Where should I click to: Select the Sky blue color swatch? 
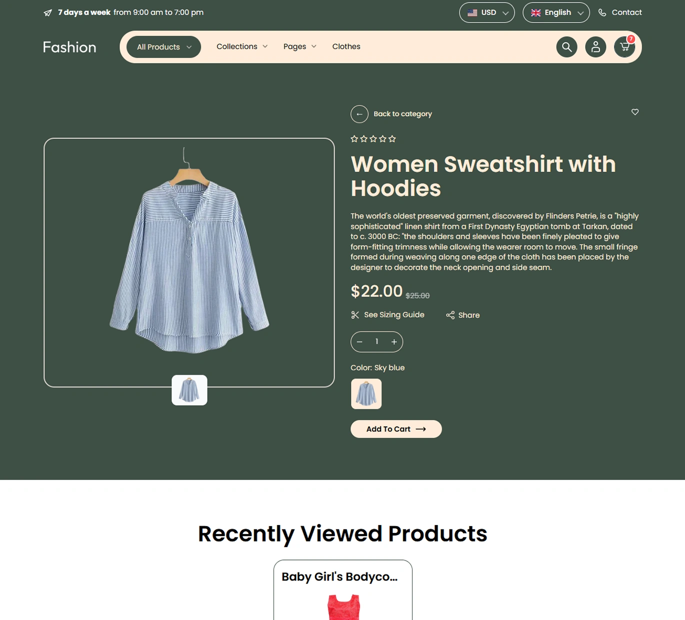[366, 394]
